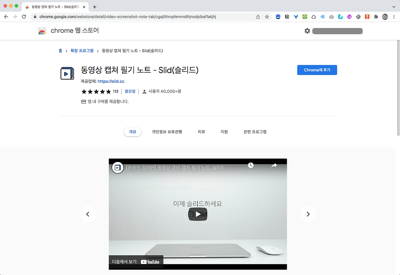Click the blue diamond extension icon
The width and height of the screenshot is (400, 275).
[296, 17]
